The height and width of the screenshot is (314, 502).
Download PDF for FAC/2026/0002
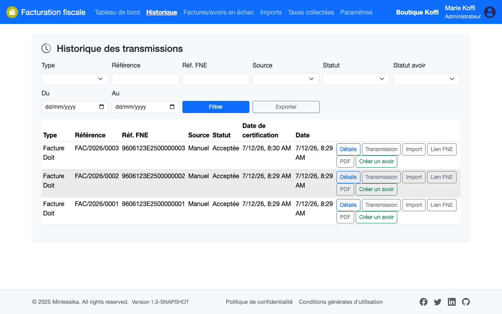(x=345, y=189)
